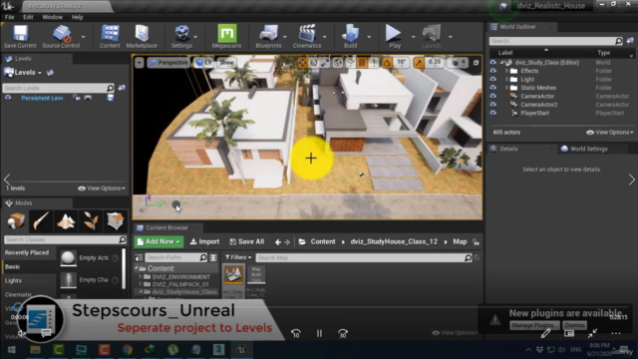Click the Import button
The height and width of the screenshot is (359, 638).
pos(205,241)
